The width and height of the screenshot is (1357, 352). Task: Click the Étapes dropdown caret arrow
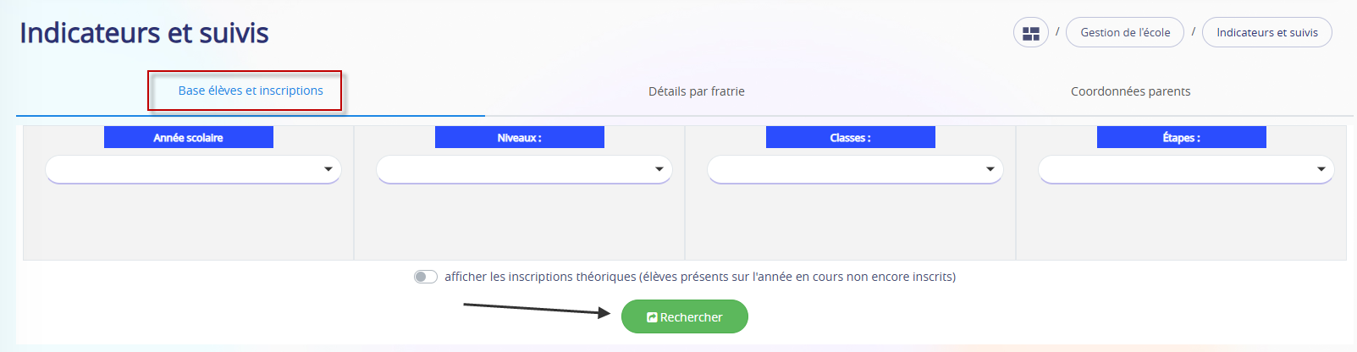1321,169
